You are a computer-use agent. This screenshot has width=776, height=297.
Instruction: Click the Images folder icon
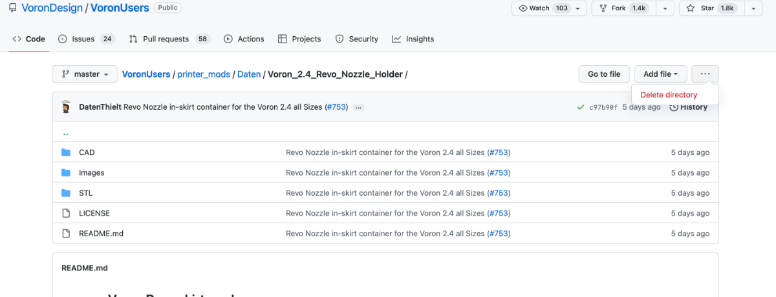click(x=65, y=172)
